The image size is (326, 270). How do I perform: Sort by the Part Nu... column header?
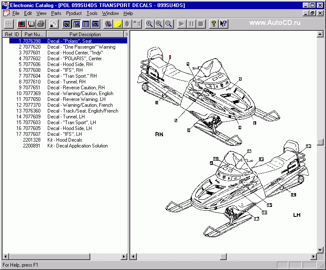pyautogui.click(x=34, y=34)
